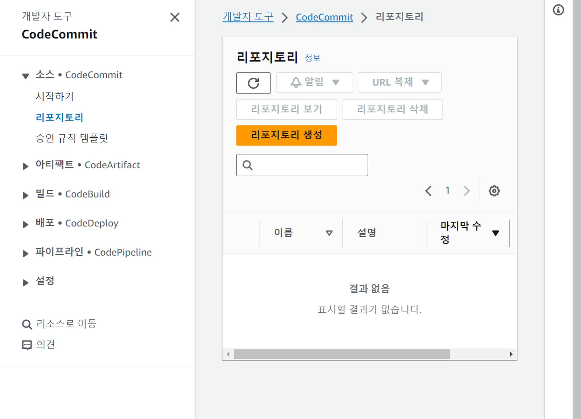The image size is (581, 419).
Task: Open 승인 규칙 템플릿 in sidebar
Action: (x=72, y=138)
